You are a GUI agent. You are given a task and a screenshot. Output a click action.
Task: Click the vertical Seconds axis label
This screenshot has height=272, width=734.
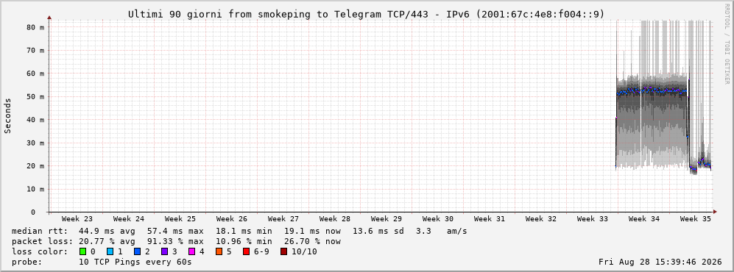[8, 115]
